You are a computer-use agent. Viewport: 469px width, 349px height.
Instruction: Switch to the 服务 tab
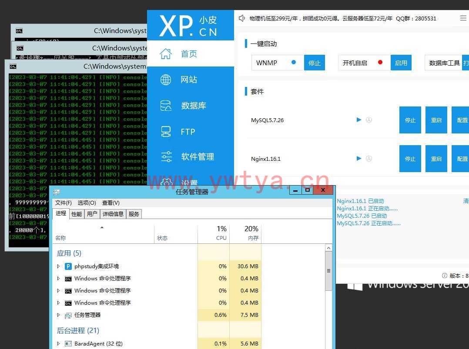[134, 214]
